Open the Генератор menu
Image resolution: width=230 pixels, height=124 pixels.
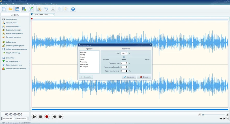tap(31, 4)
